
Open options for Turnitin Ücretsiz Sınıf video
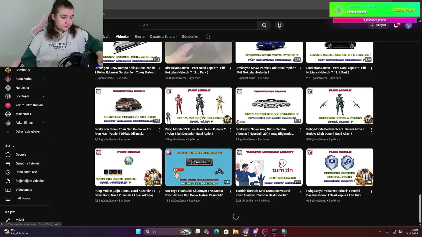point(301,191)
